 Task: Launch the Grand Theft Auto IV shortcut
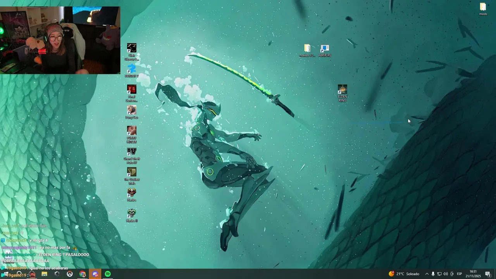[132, 155]
